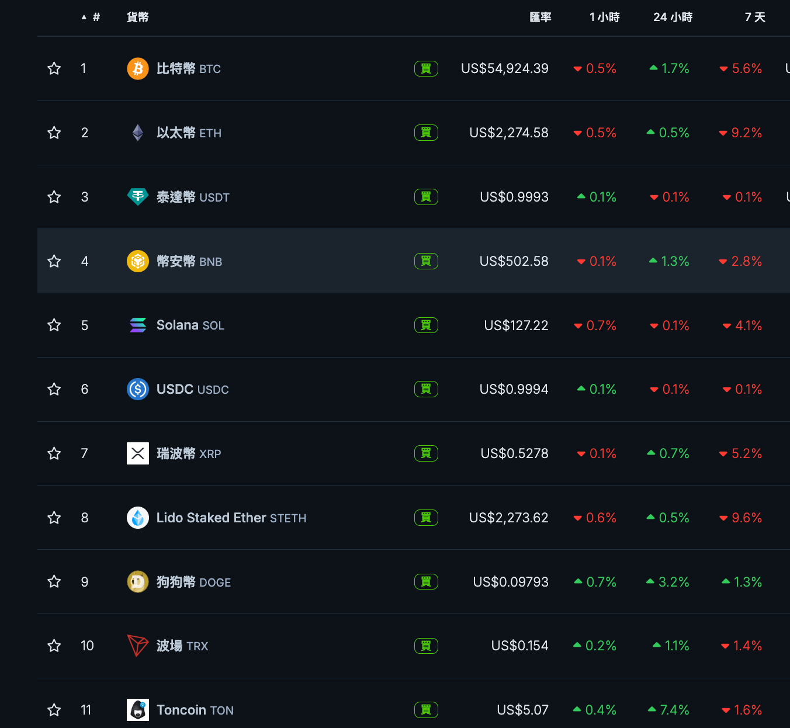Click the 買 button for Solana
Image resolution: width=790 pixels, height=728 pixels.
pos(426,325)
